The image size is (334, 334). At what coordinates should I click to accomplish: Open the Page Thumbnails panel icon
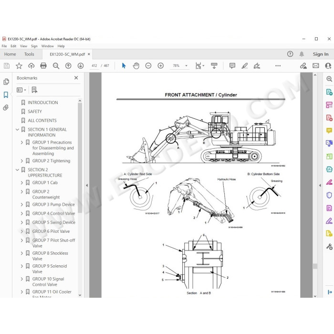point(6,82)
